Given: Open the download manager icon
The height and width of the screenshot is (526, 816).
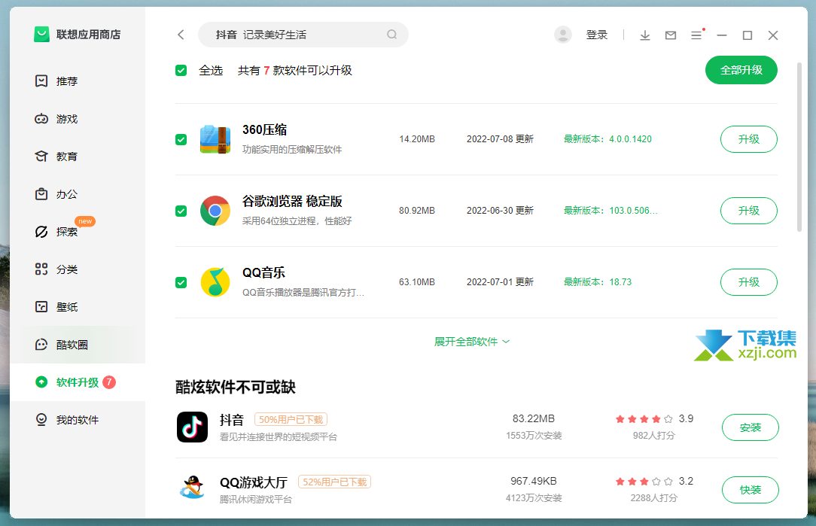Looking at the screenshot, I should pos(645,35).
